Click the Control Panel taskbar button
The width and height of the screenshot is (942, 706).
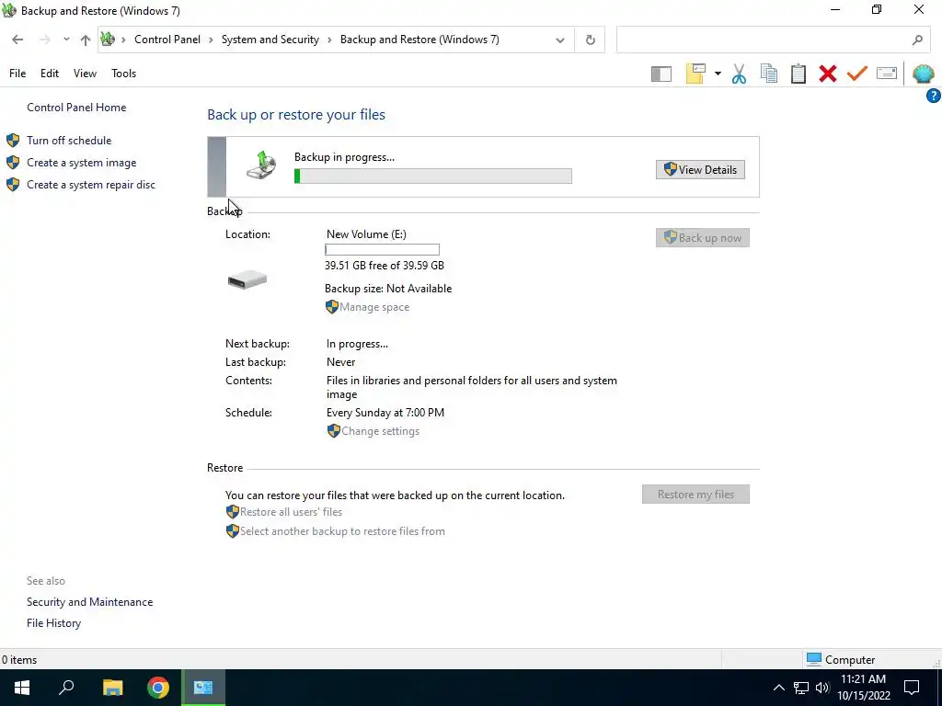(203, 688)
